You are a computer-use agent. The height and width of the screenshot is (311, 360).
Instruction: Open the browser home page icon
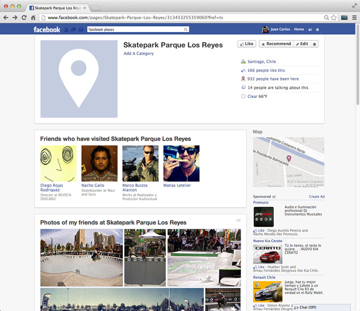click(x=33, y=18)
